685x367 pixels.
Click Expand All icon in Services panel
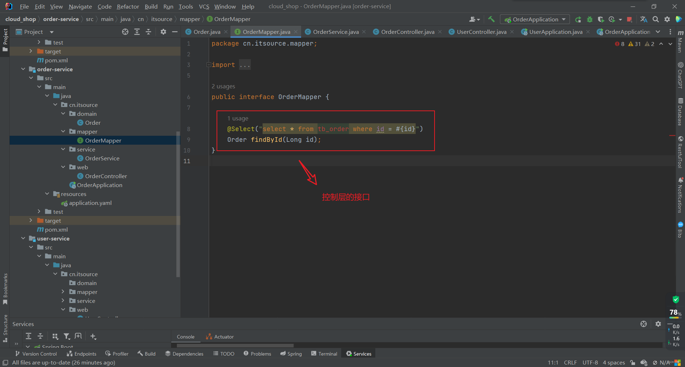(x=29, y=336)
